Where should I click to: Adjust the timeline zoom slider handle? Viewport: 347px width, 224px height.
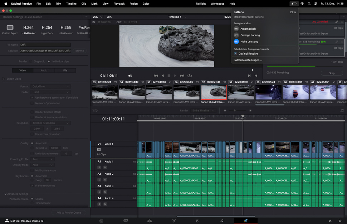click(x=235, y=110)
